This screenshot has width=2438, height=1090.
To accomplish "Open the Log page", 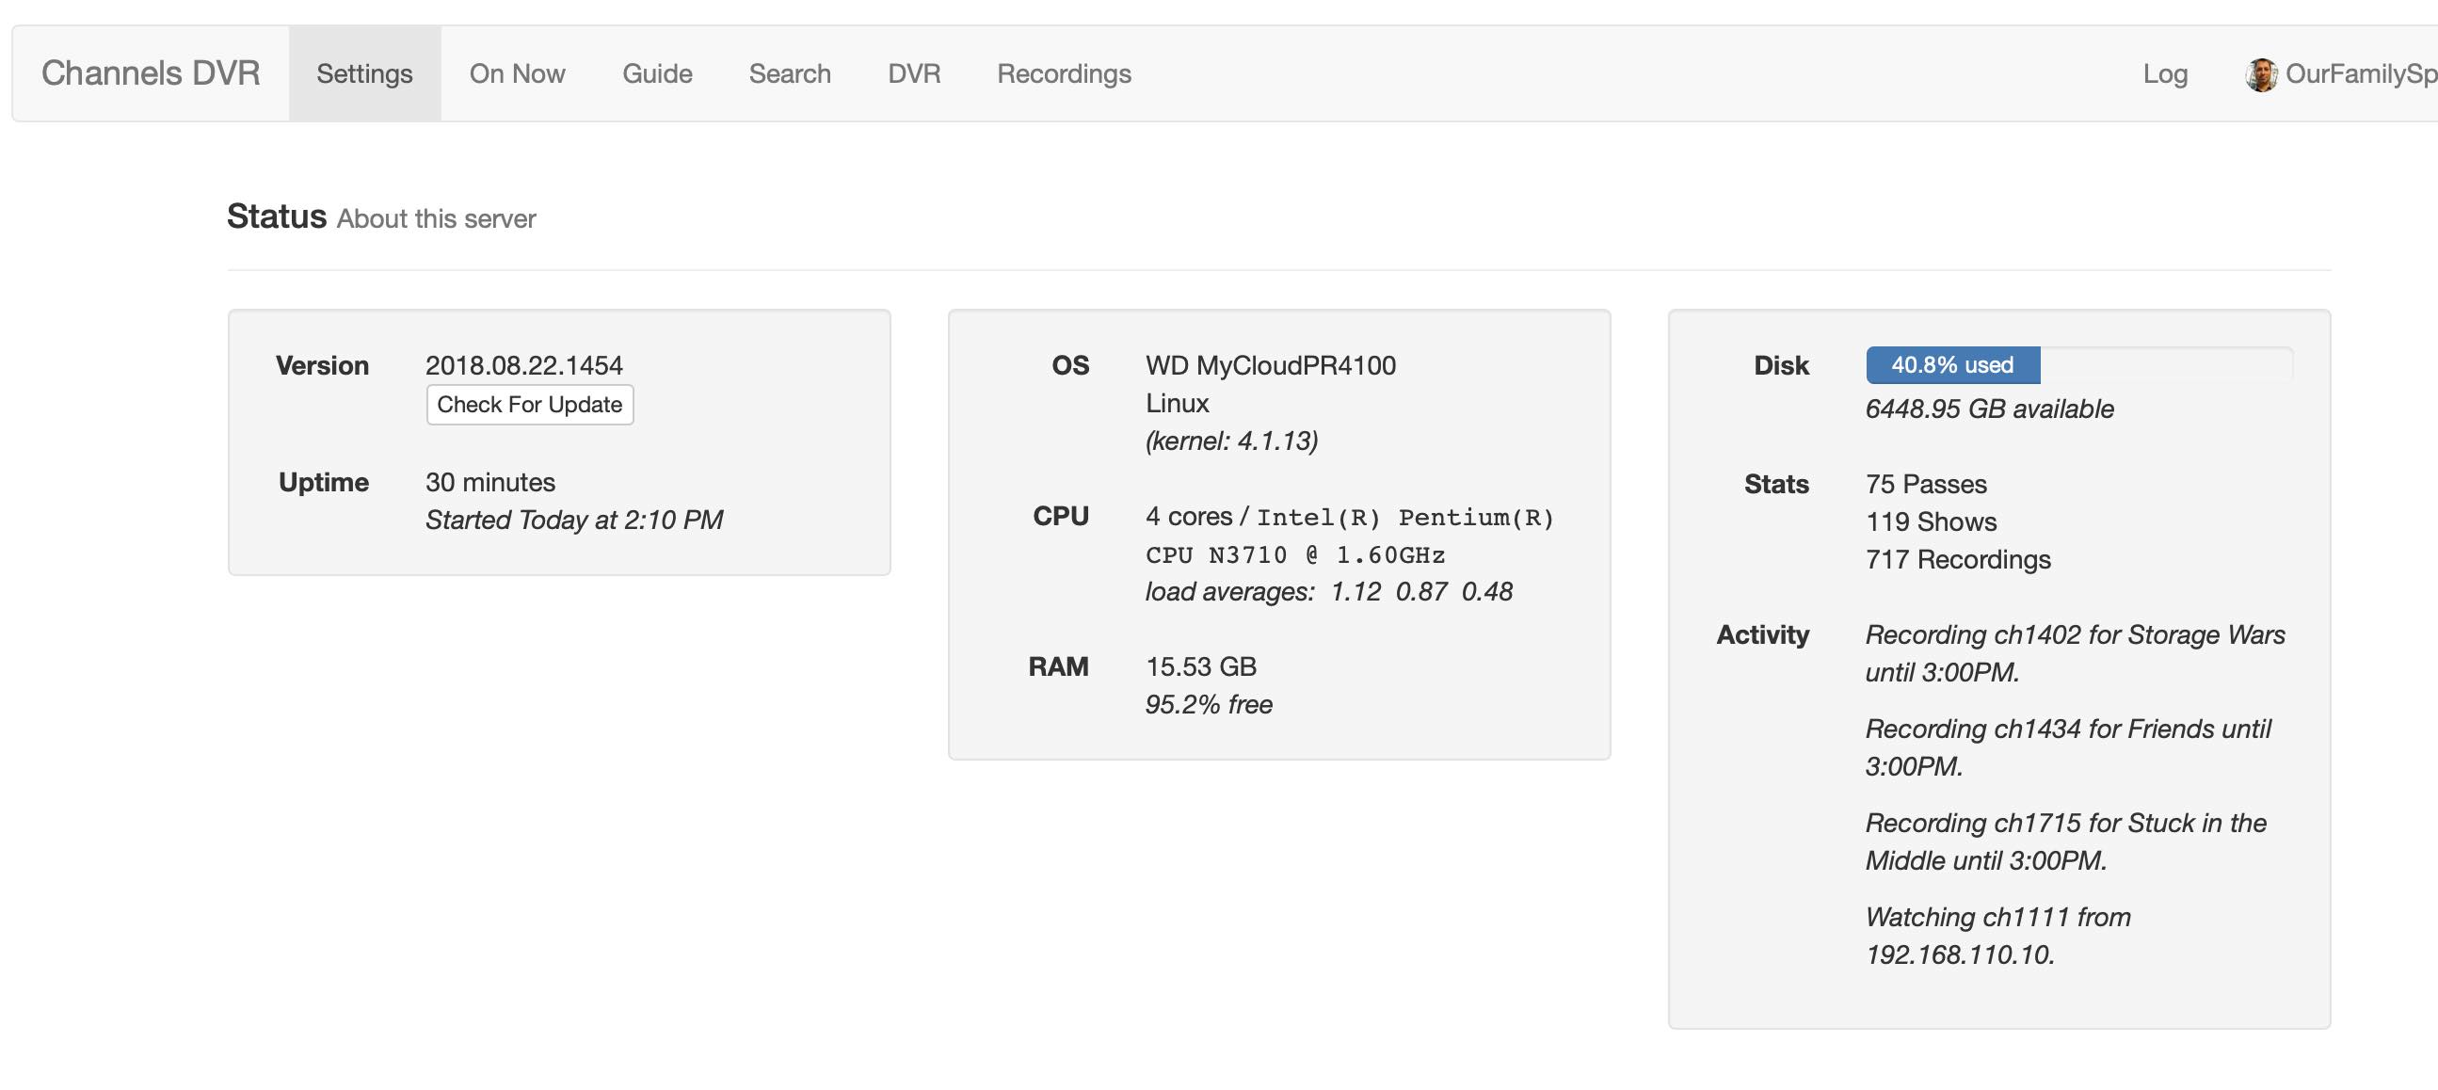I will pos(2164,73).
